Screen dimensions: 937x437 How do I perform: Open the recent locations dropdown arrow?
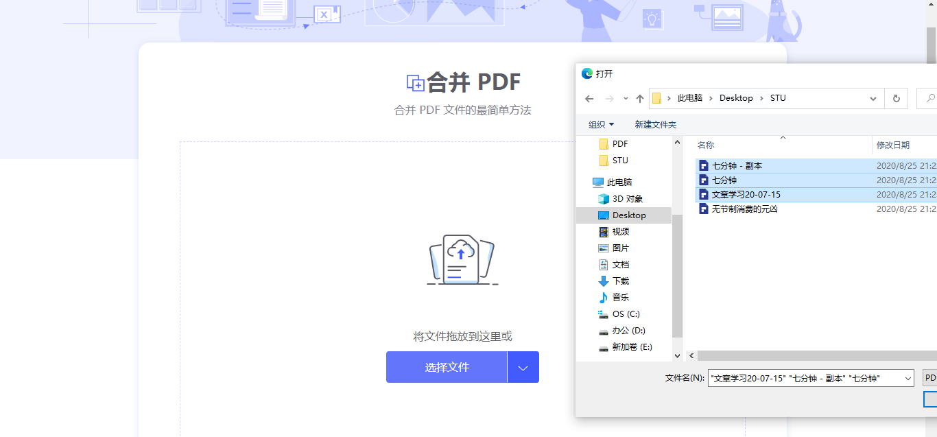626,99
